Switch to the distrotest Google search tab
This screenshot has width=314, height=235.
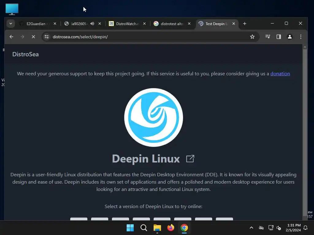point(172,24)
